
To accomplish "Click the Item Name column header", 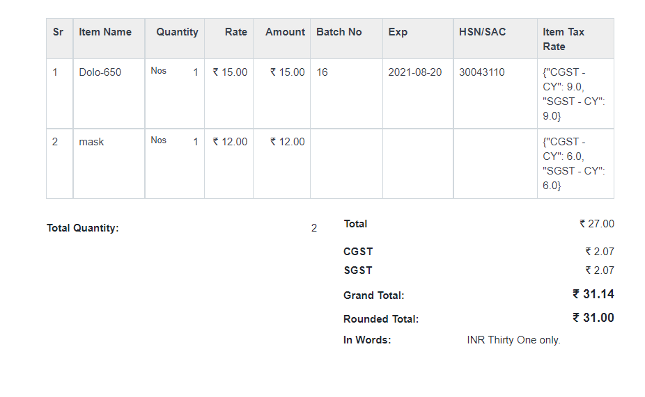I will pyautogui.click(x=105, y=32).
